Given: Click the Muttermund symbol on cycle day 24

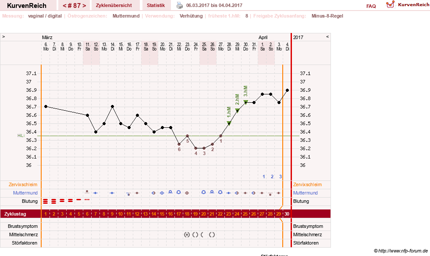Looking at the screenshot, I should coord(237,193).
